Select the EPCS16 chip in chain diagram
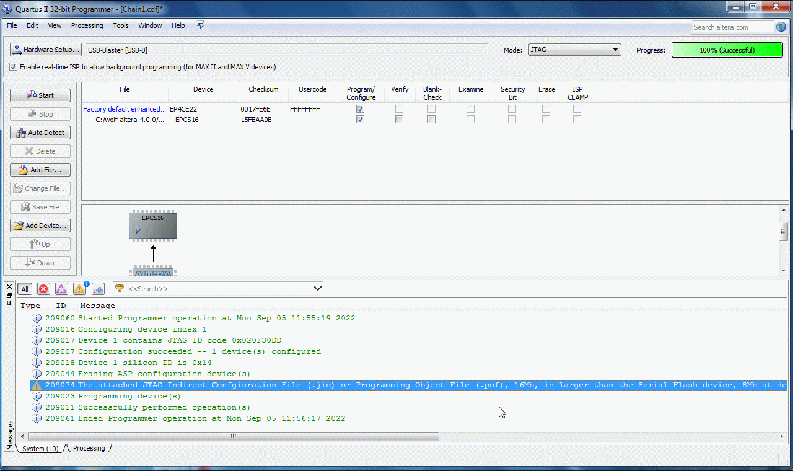This screenshot has width=793, height=471. [x=153, y=226]
